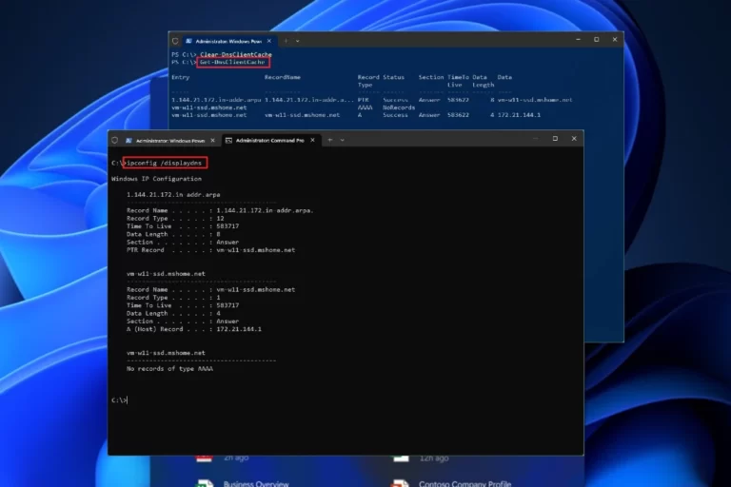Click 'A (Host) Record' line with 172.21.144.1
The width and height of the screenshot is (731, 487).
pos(194,329)
